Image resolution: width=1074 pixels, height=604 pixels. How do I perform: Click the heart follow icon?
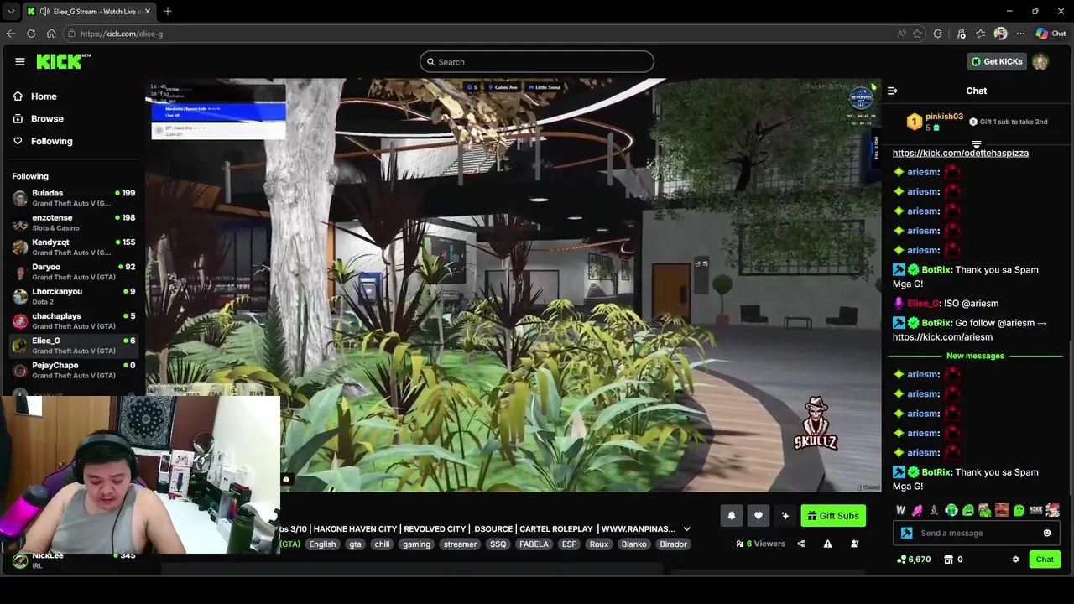759,516
